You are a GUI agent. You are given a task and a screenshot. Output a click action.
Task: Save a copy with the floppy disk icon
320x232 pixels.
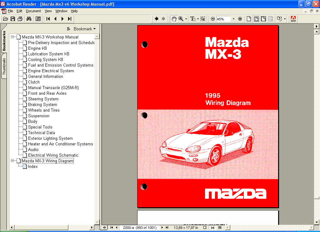(x=12, y=19)
